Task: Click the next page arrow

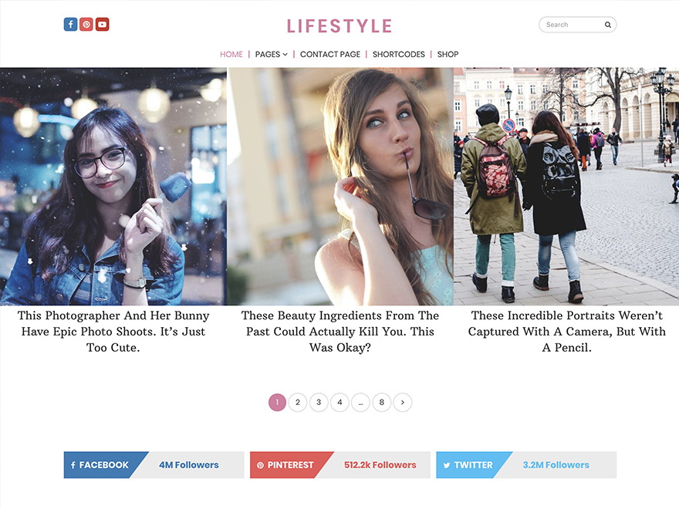Action: point(403,402)
